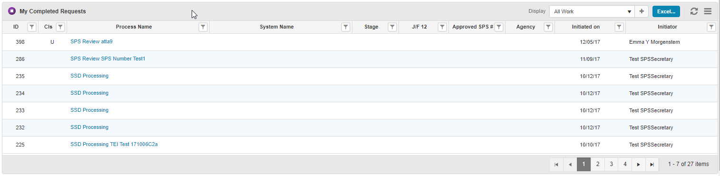Click the plus icon beside Display

642,11
